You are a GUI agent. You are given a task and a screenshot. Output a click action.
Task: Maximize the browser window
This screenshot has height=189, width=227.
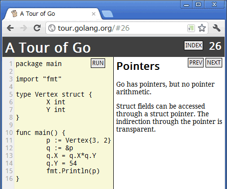point(198,4)
